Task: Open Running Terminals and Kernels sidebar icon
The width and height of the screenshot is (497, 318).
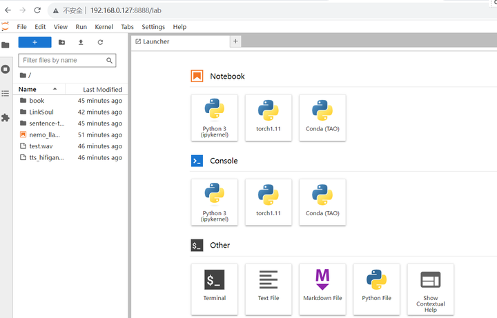Action: click(6, 69)
